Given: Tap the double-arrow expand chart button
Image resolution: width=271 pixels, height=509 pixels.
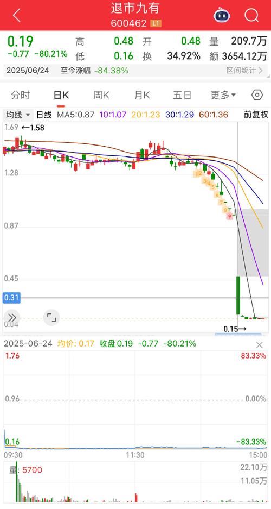Looking at the screenshot, I should [x=12, y=317].
